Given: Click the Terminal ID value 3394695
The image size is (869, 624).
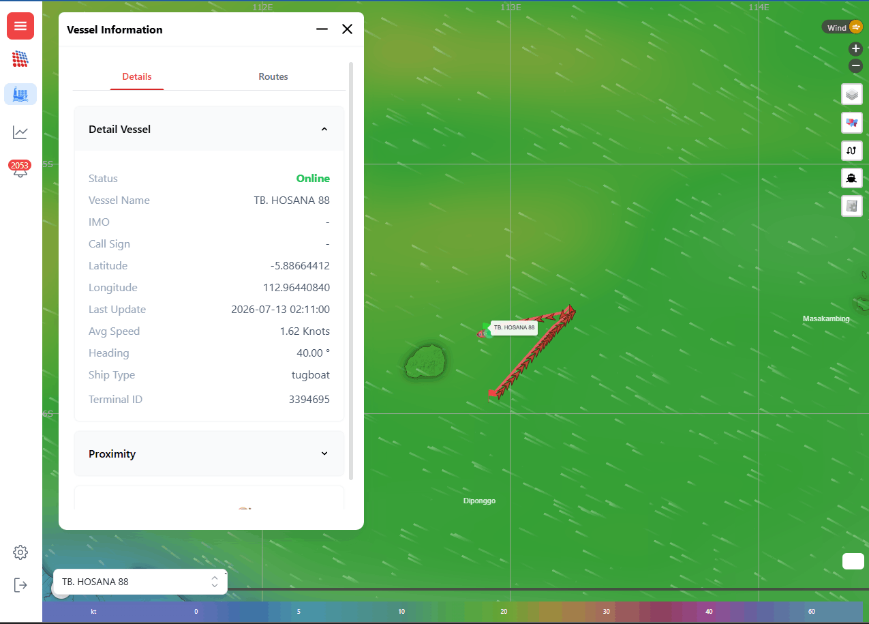Looking at the screenshot, I should click(309, 399).
